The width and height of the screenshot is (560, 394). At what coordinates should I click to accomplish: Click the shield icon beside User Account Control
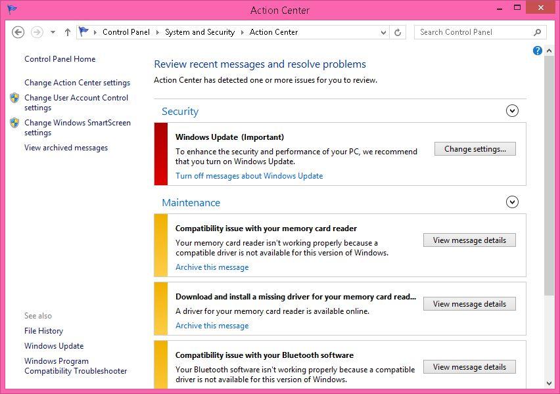(14, 98)
